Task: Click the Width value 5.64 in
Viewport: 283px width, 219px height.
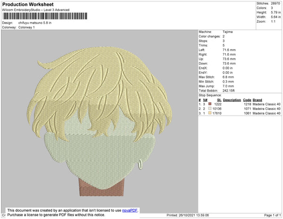Action: coord(275,17)
